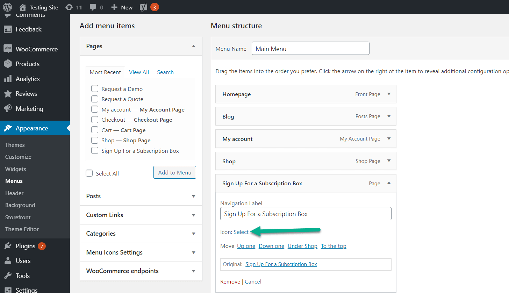The image size is (509, 293).
Task: Click inside the Menu Name field
Action: point(310,48)
